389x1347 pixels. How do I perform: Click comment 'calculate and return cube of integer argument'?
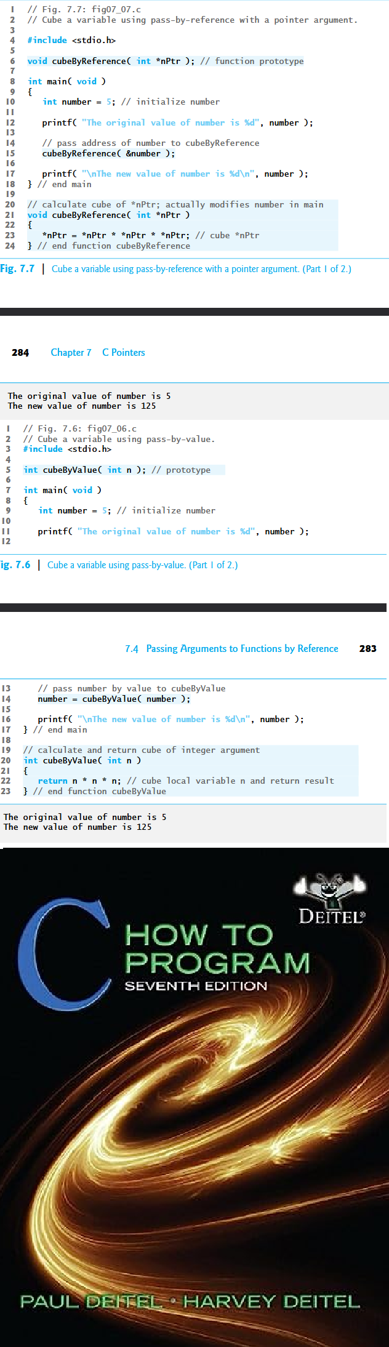tap(149, 750)
